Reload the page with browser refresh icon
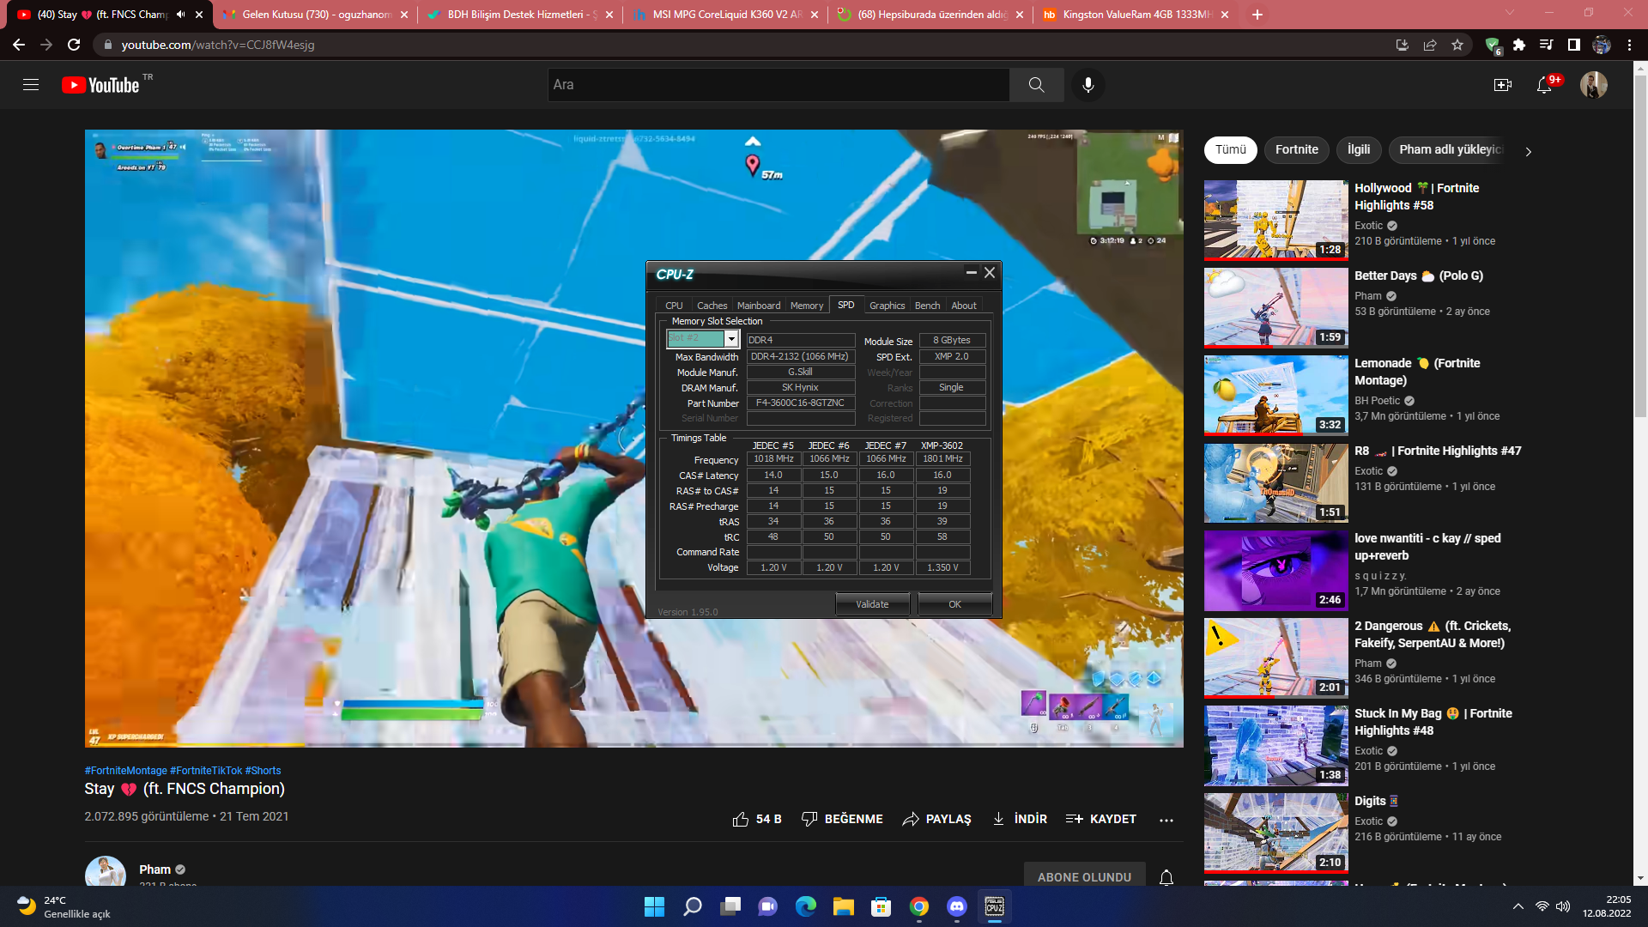Viewport: 1648px width, 927px height. pyautogui.click(x=74, y=45)
